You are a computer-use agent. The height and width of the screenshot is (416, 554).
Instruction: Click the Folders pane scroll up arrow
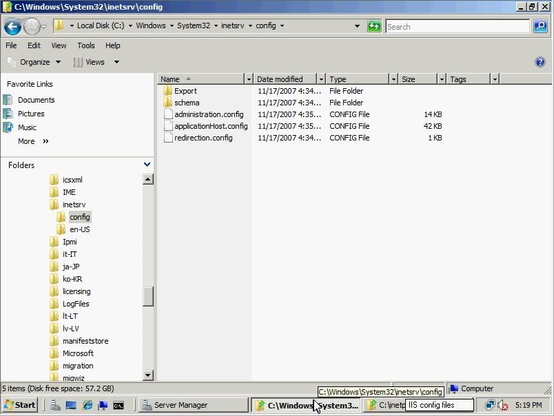[147, 179]
